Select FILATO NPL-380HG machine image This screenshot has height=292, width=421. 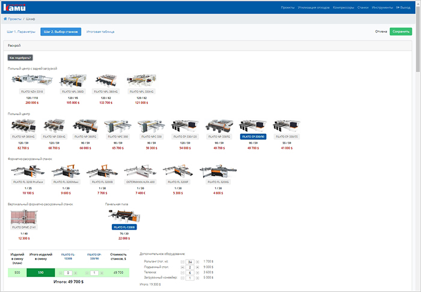[x=106, y=80]
